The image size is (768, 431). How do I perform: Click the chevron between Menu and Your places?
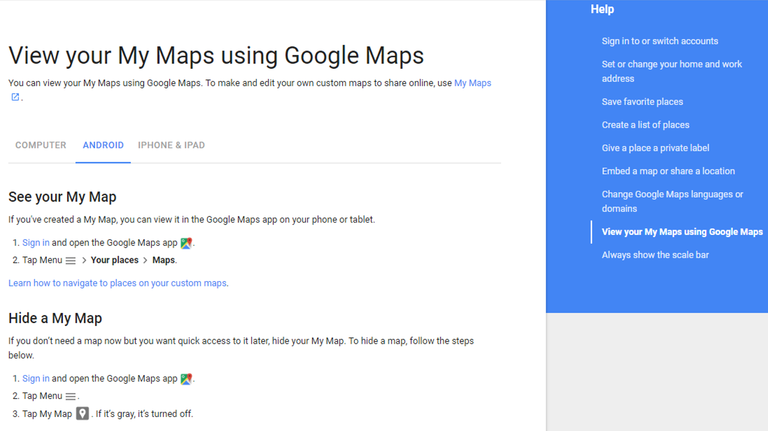(84, 261)
